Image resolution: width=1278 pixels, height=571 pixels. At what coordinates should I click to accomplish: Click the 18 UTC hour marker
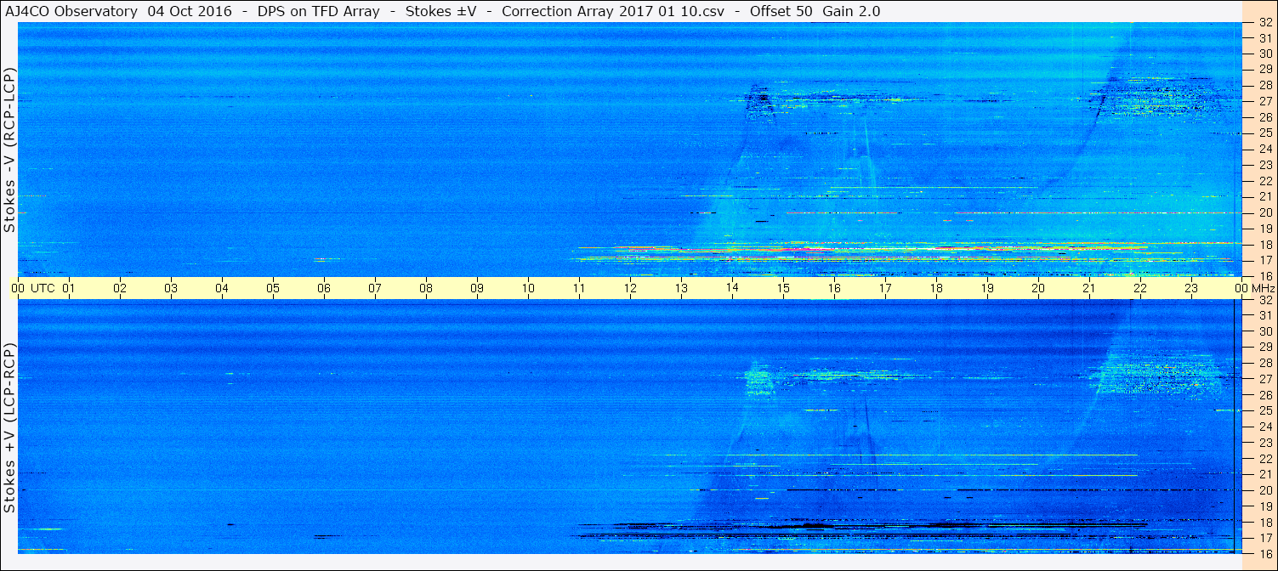(x=936, y=288)
